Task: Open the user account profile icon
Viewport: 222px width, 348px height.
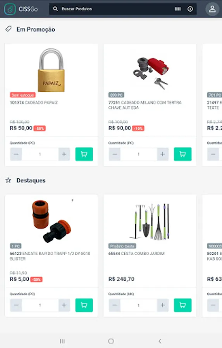Action: click(212, 9)
